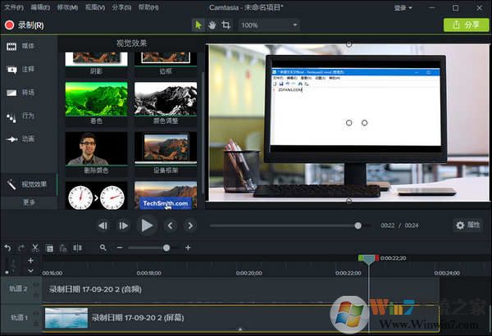Select the audio clip 录制日期 17-09-20 2 (音频)
This screenshot has width=492, height=336.
(x=241, y=289)
